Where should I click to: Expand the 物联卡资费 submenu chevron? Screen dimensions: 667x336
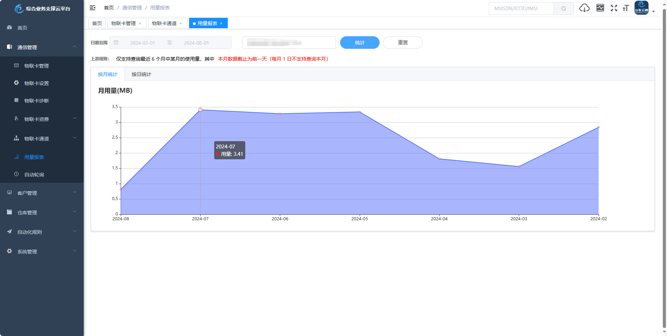(x=75, y=119)
